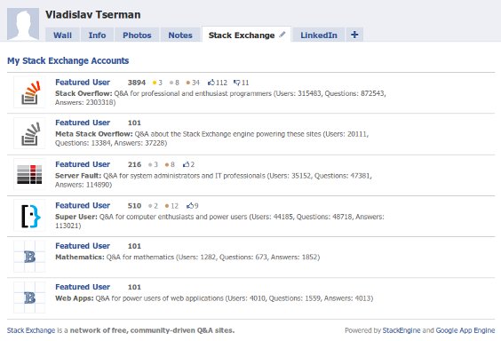This screenshot has height=341, width=501.
Task: Click the reputation score 510
Action: coord(134,206)
